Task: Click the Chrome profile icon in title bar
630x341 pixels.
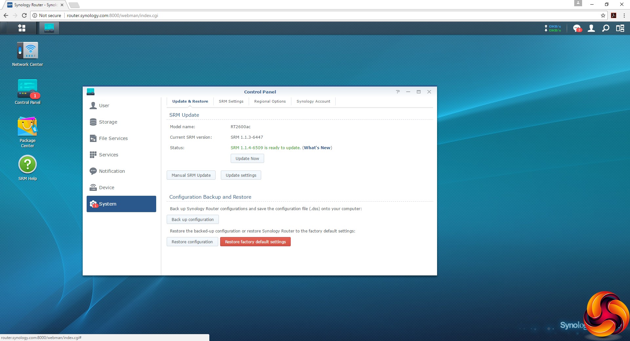Action: pyautogui.click(x=578, y=3)
